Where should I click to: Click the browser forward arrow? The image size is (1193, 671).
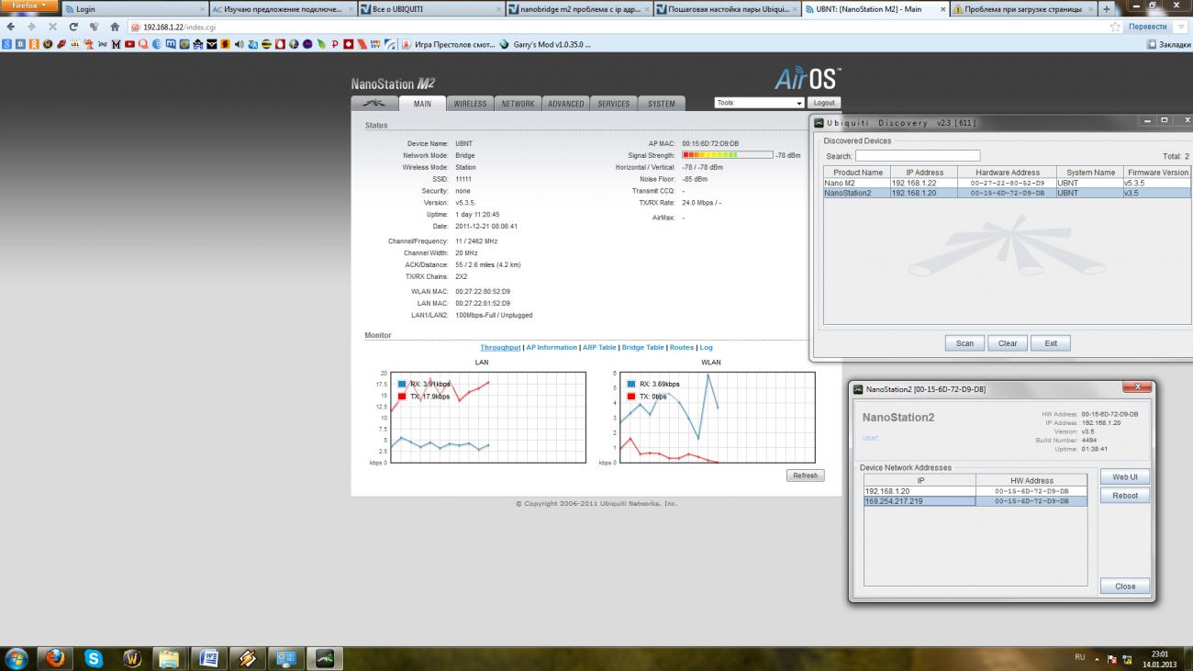point(31,27)
